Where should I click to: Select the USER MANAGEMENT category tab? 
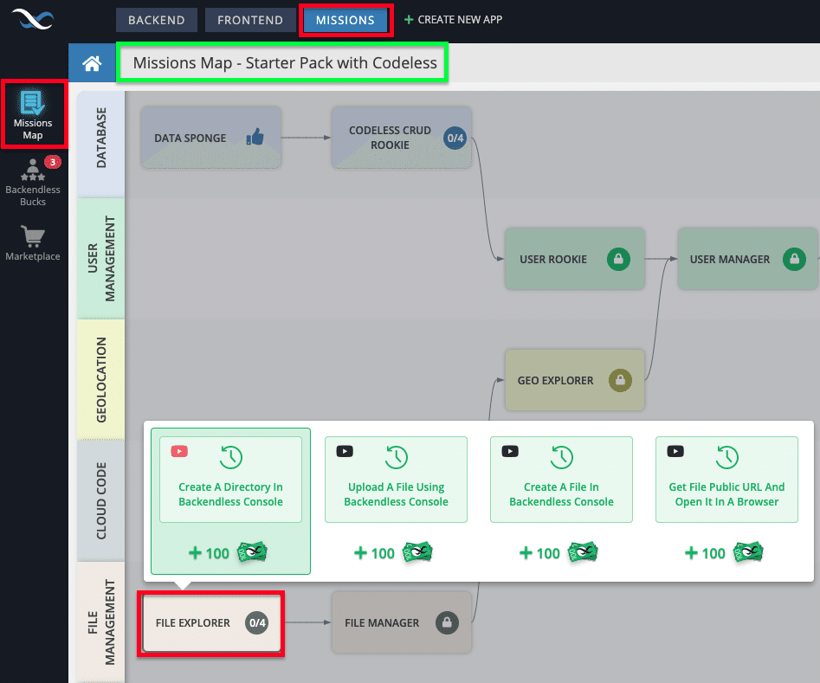click(x=101, y=258)
